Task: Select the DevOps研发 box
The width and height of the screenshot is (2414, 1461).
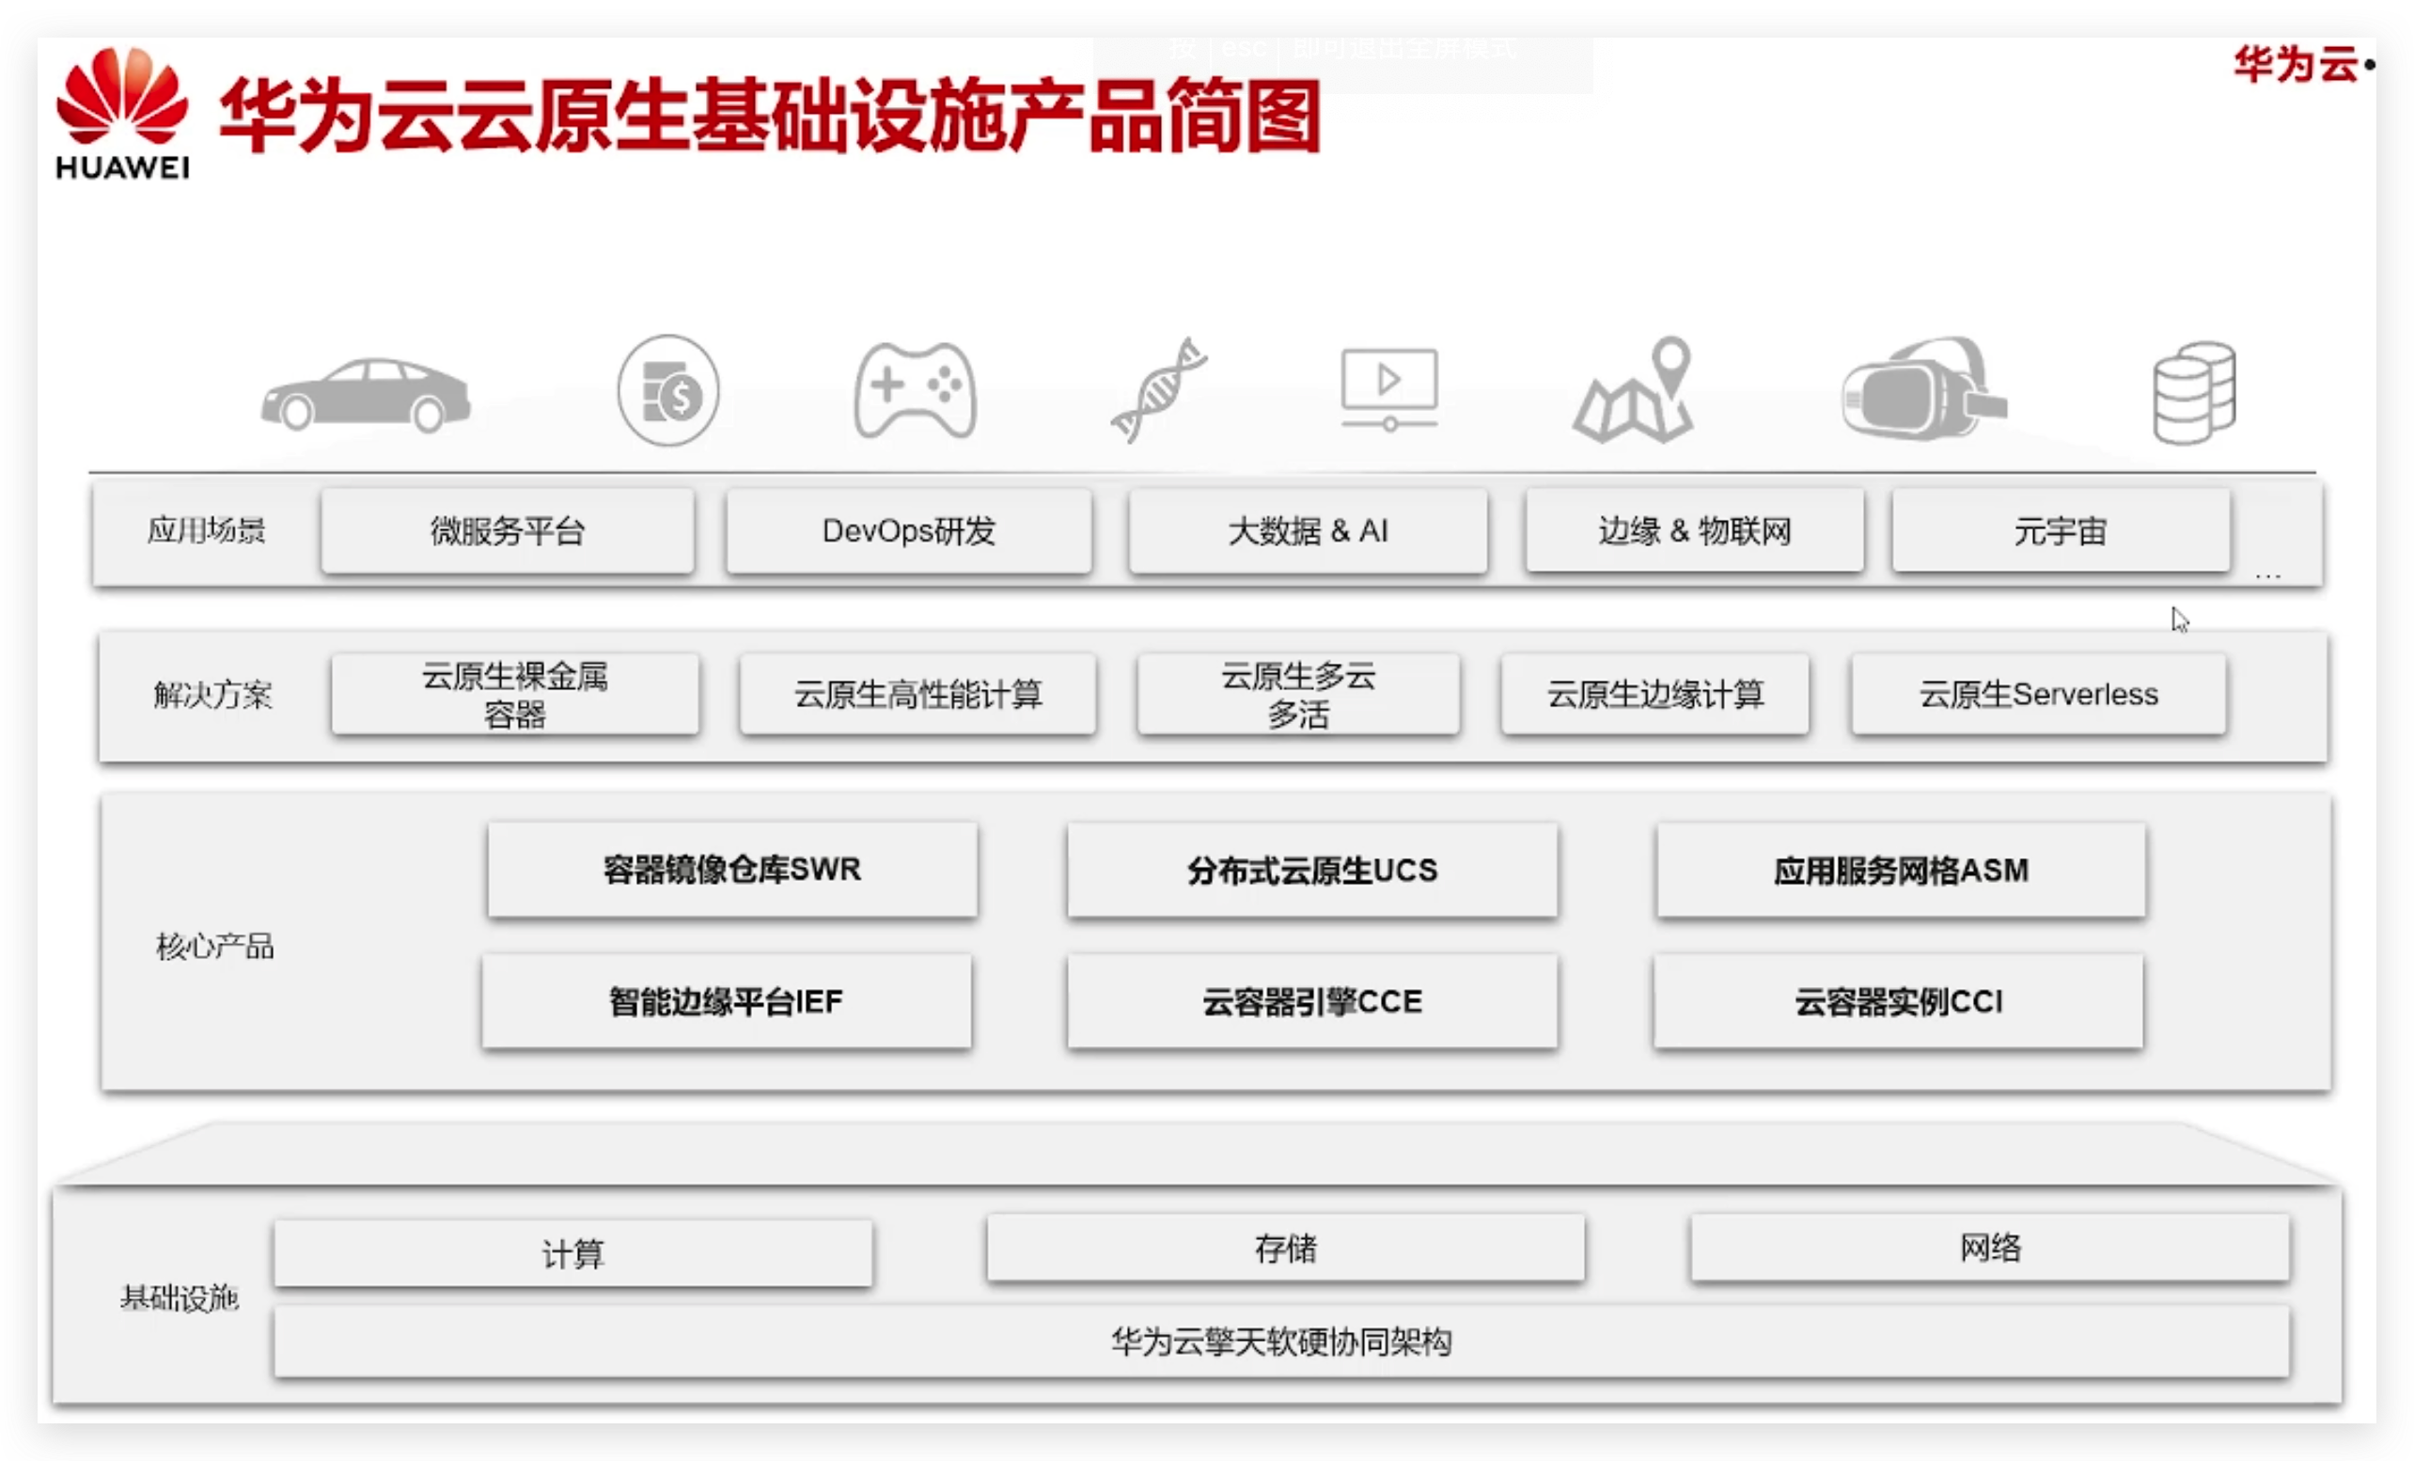Action: [x=908, y=531]
